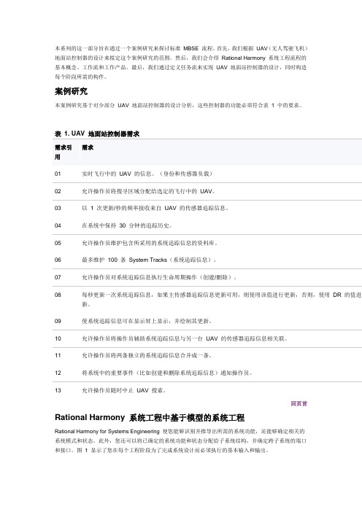The width and height of the screenshot is (362, 512).
Task: Click the 回页首 link
Action: [299, 403]
